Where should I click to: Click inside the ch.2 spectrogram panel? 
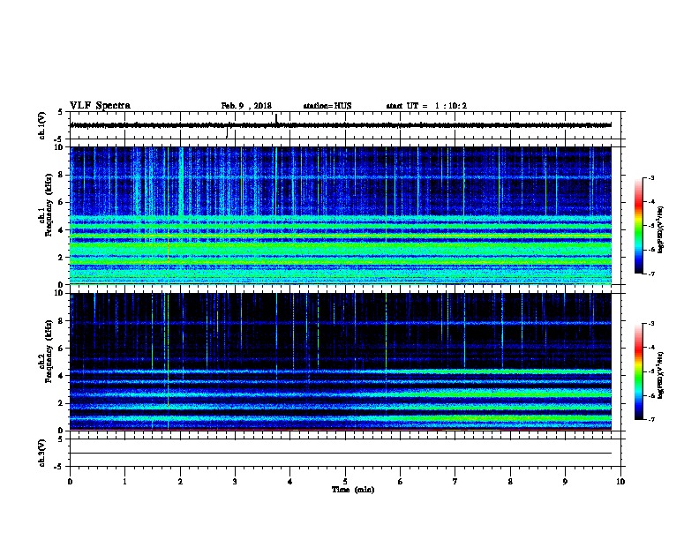click(341, 362)
